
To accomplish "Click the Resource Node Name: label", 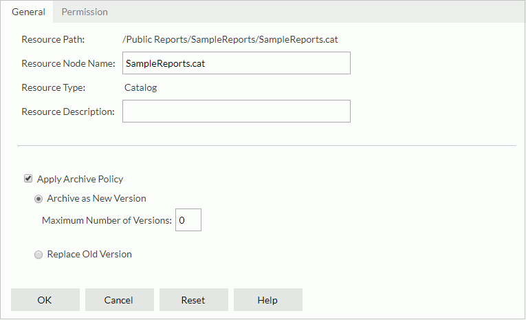I will (68, 63).
